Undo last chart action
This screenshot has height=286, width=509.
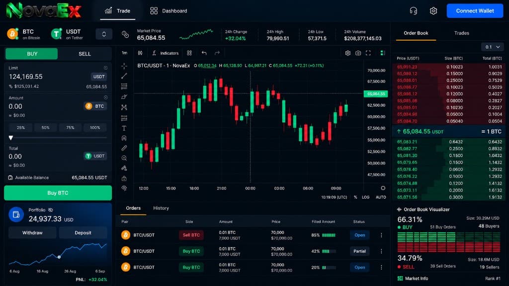click(x=204, y=53)
